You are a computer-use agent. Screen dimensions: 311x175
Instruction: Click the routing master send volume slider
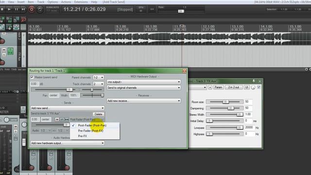[55, 89]
